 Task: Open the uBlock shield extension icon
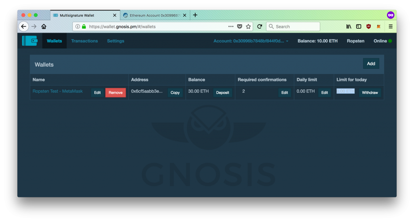pyautogui.click(x=369, y=26)
